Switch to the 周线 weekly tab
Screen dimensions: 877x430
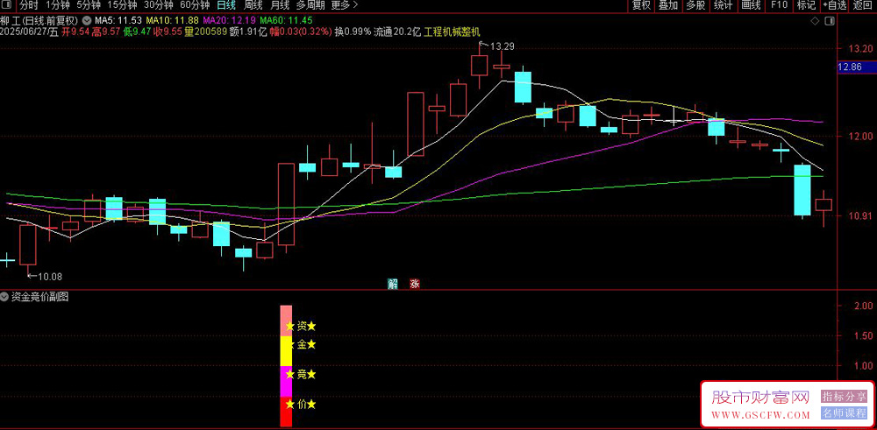253,5
